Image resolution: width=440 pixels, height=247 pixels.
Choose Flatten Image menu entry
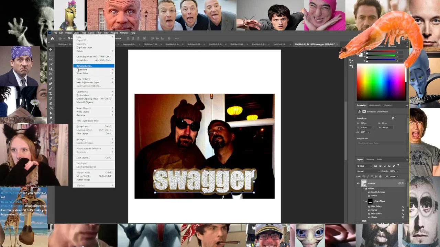(x=93, y=180)
